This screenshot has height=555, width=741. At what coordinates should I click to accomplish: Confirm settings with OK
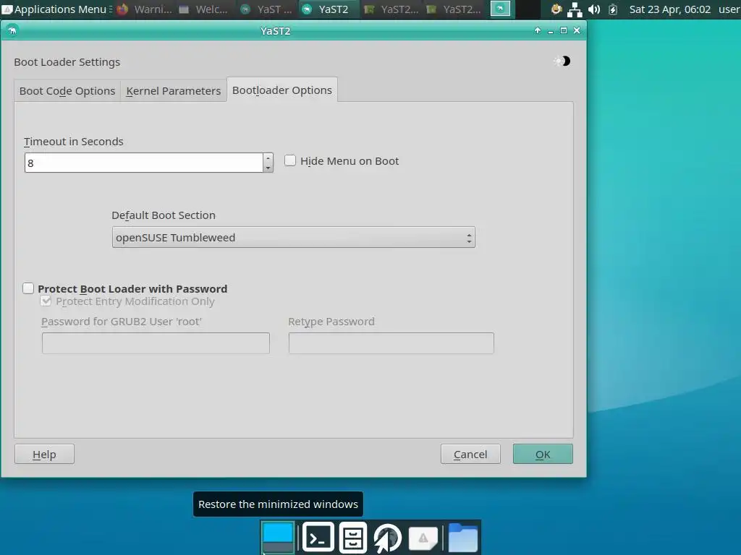(x=543, y=454)
